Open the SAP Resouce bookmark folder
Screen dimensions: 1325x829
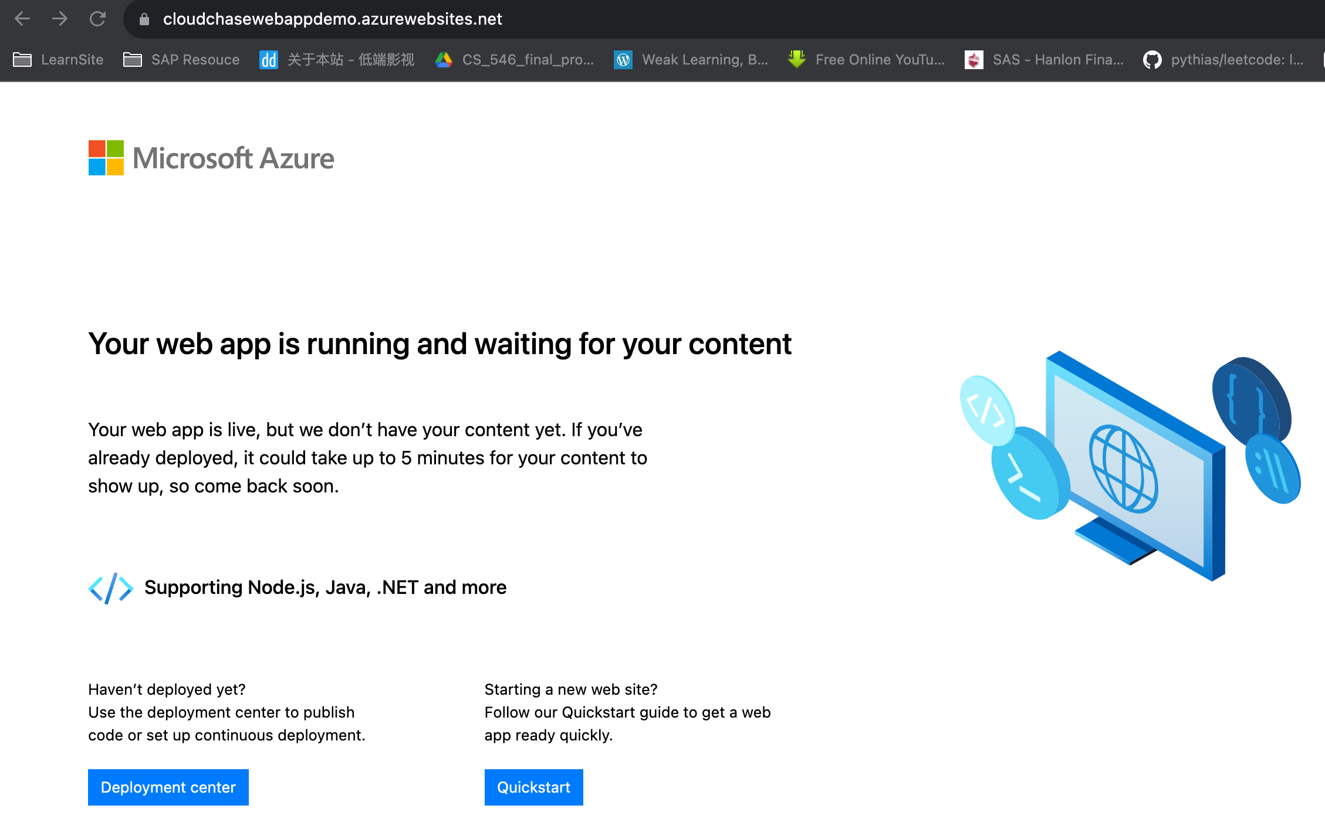click(181, 60)
